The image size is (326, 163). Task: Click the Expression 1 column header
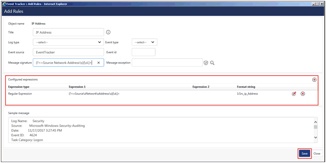tap(77, 86)
